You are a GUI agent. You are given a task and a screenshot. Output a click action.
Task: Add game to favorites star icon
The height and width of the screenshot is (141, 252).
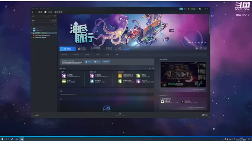(205, 48)
